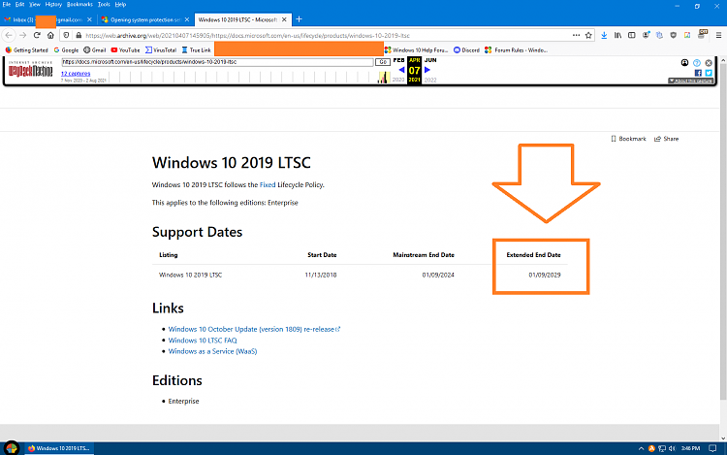Click the Windows Start button

(11, 448)
